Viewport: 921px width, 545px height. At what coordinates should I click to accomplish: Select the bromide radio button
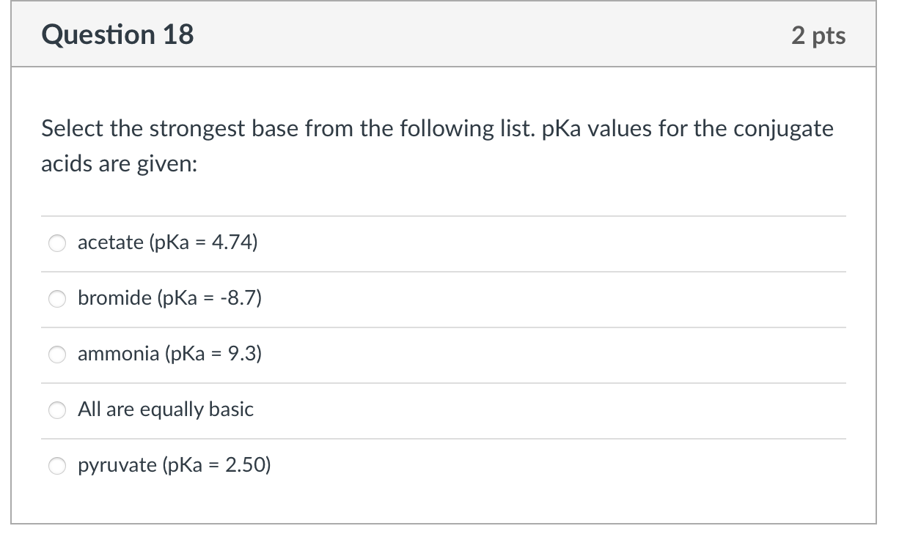(57, 299)
